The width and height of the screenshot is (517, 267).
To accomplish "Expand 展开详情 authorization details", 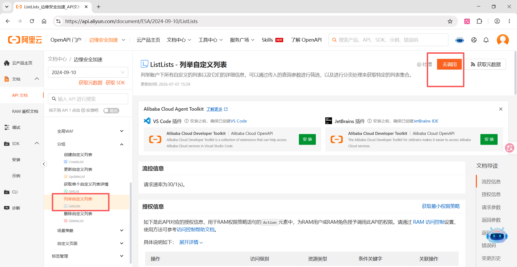I will coord(191,242).
